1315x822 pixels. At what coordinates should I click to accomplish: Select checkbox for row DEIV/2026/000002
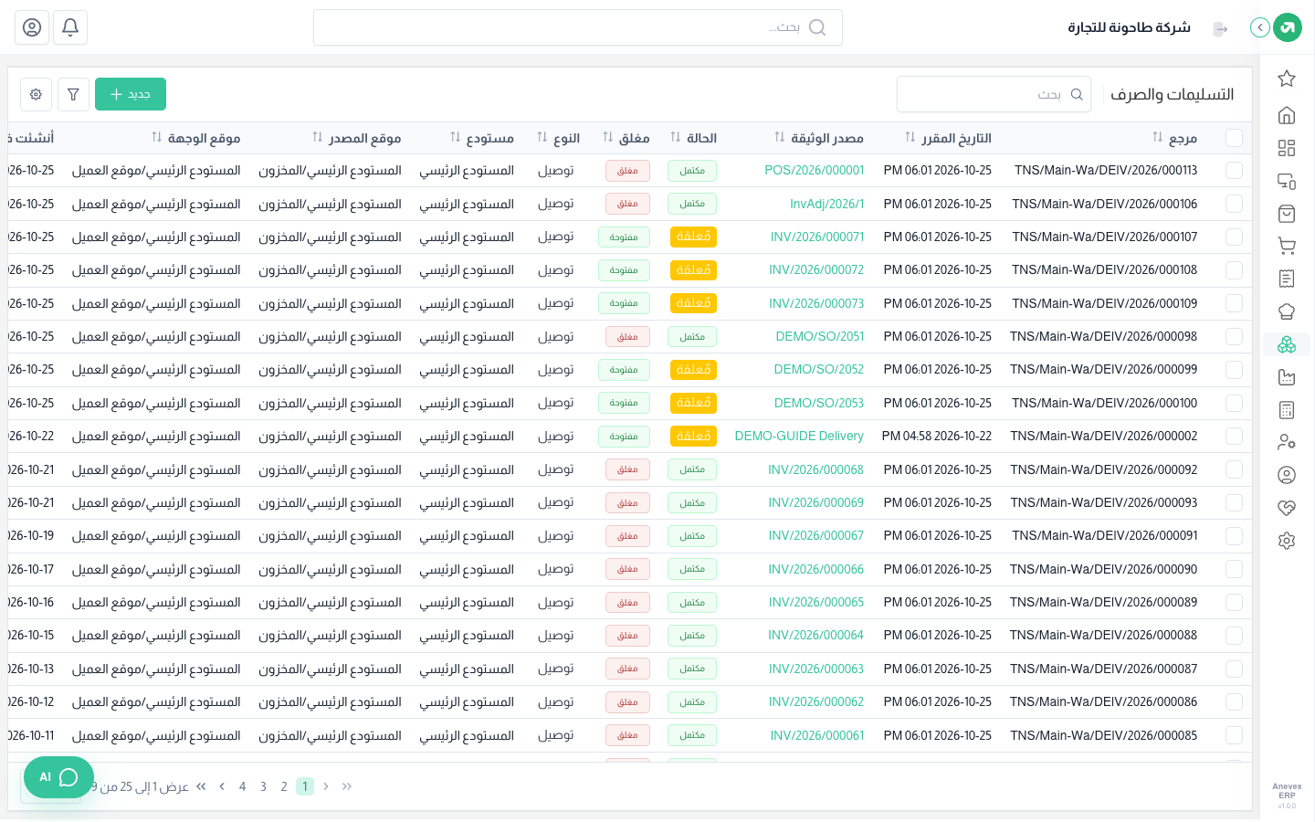click(x=1234, y=437)
